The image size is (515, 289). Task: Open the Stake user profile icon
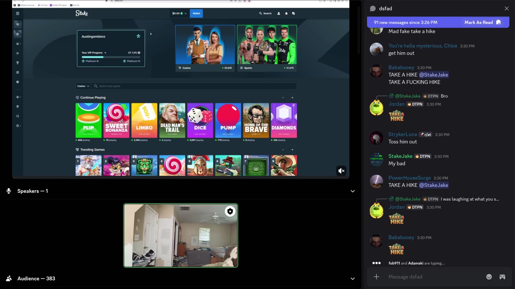click(x=278, y=13)
